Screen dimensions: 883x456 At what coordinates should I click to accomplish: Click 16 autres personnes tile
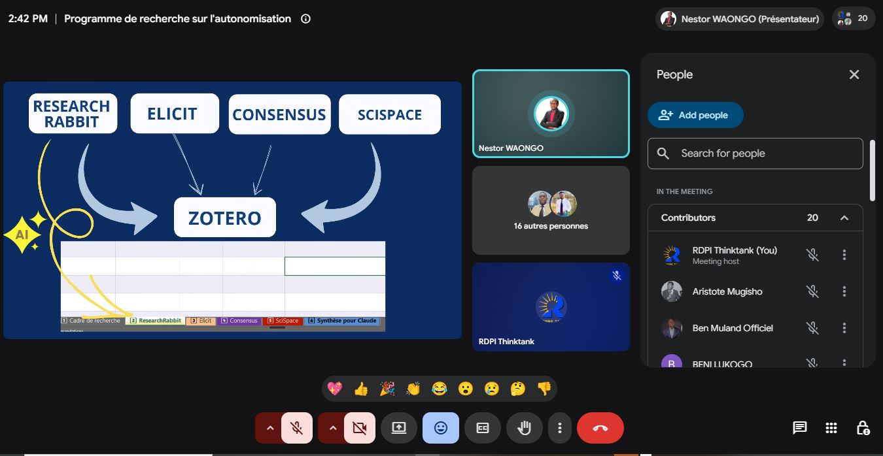coord(551,210)
